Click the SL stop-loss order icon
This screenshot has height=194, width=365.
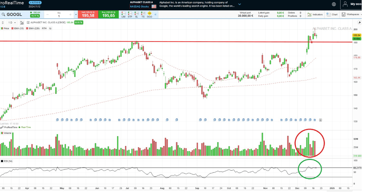[136, 15]
